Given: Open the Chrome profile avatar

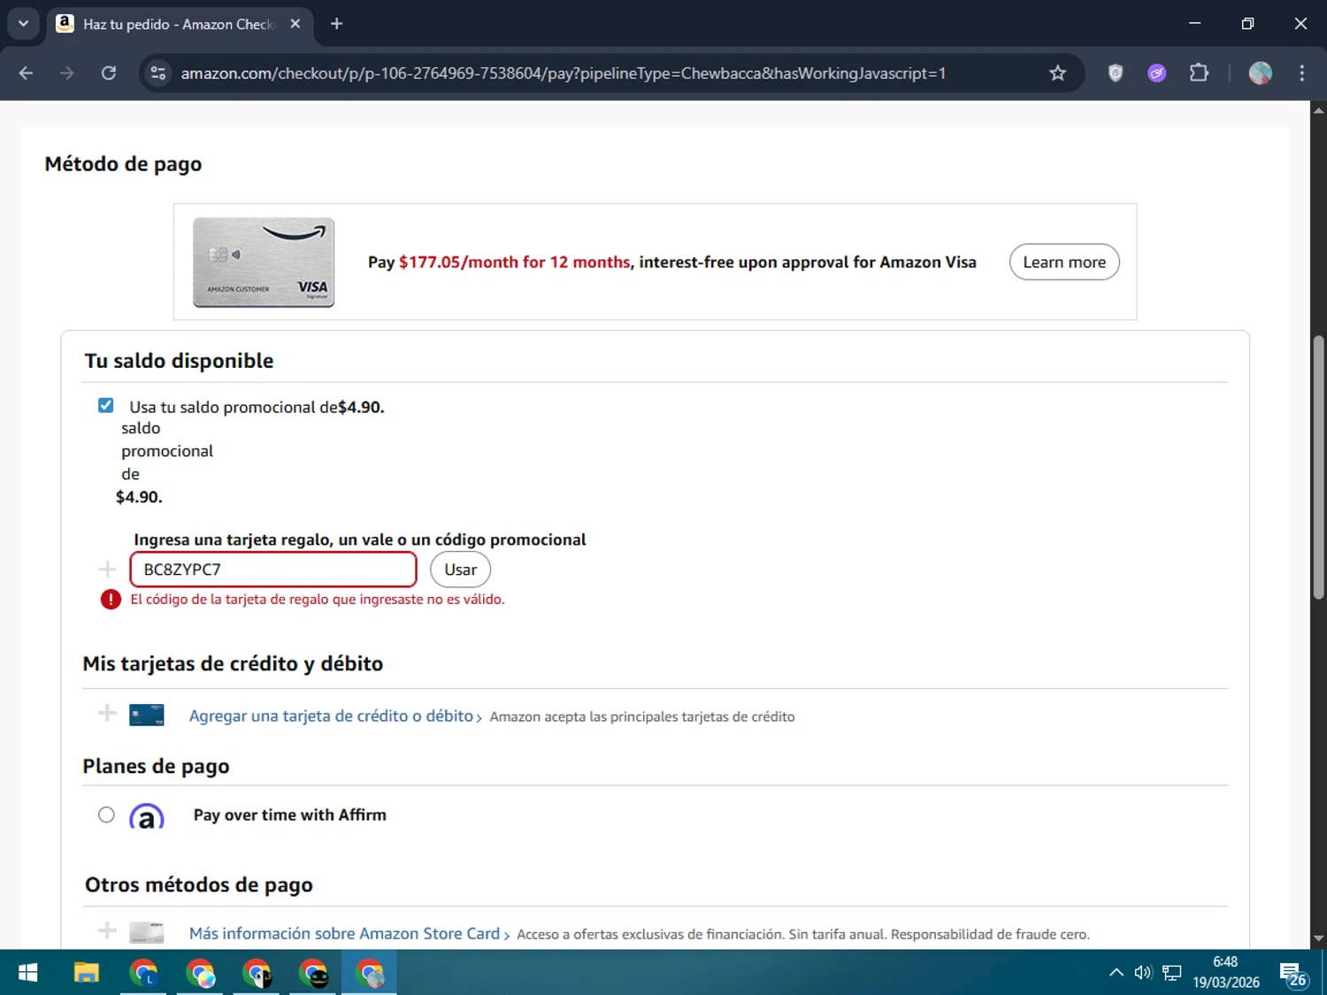Looking at the screenshot, I should (1260, 73).
